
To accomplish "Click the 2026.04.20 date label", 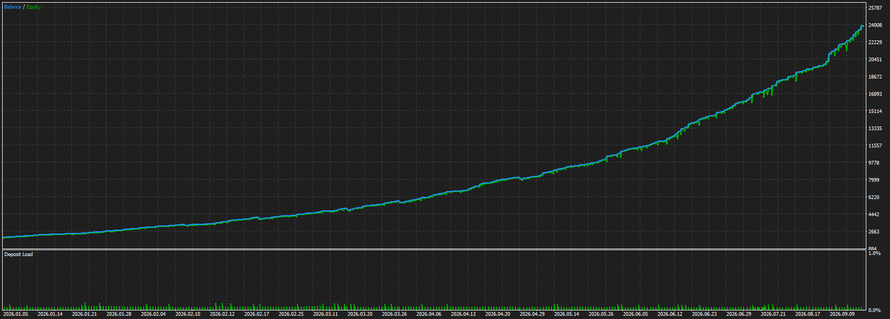I will (x=498, y=314).
